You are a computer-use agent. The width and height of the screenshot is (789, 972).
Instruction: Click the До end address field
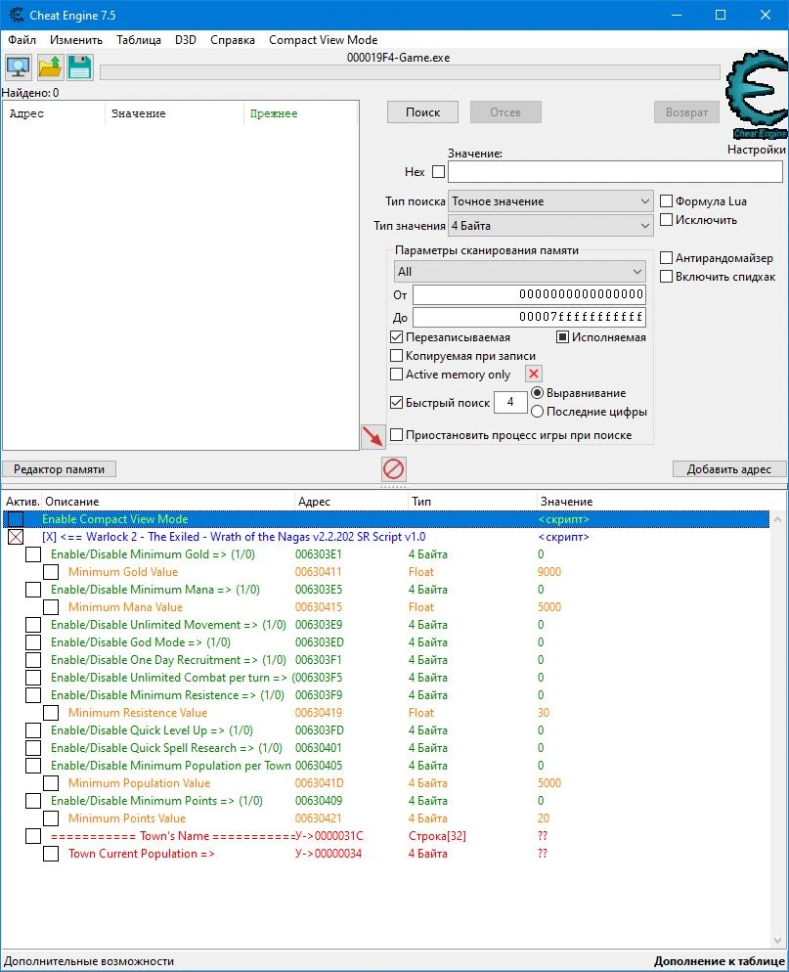[529, 317]
